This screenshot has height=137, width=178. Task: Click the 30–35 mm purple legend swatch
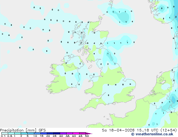63,133
